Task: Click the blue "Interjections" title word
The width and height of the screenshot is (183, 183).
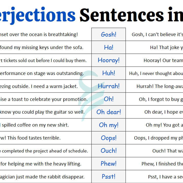Action: [38, 14]
